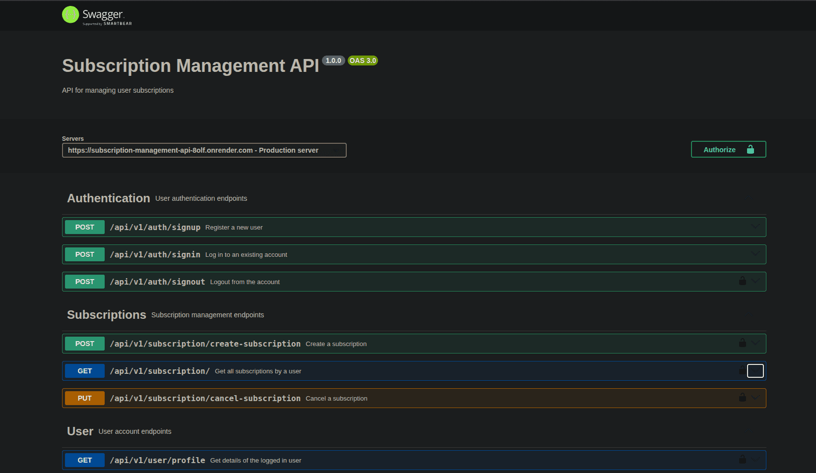Click the lock icon on the GET subscriptions row
Image resolution: width=816 pixels, height=473 pixels.
click(x=742, y=370)
